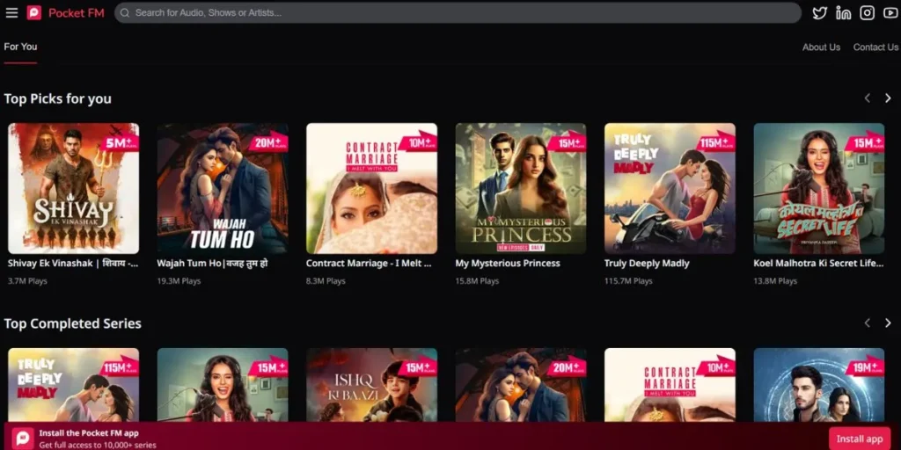Click the 20M+ badge on Wajah Tum Ho in Top Picks
901x450 pixels.
267,142
